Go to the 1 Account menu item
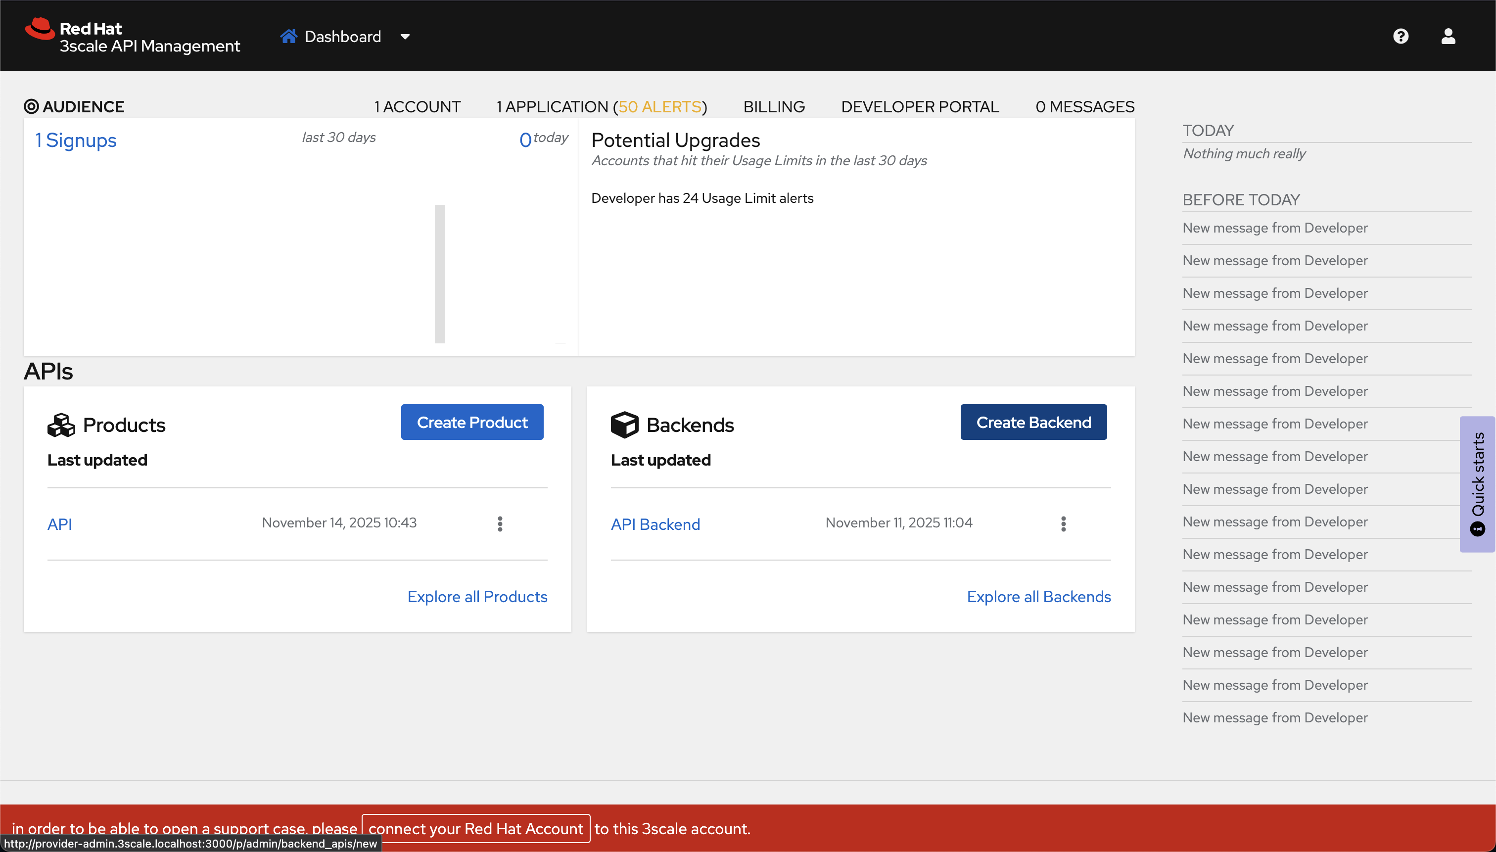This screenshot has width=1496, height=852. click(x=417, y=106)
